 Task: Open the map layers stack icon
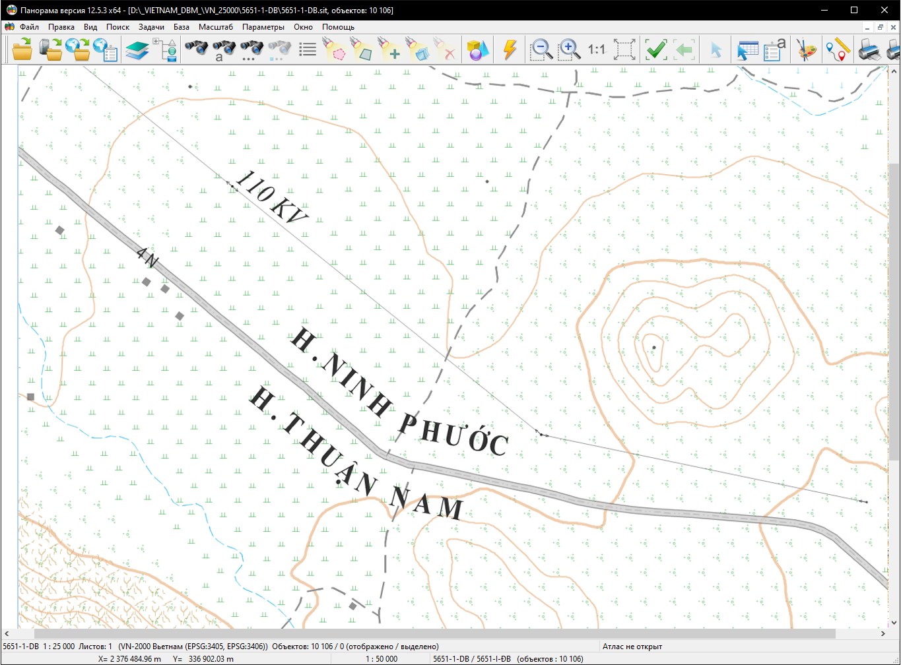(137, 49)
